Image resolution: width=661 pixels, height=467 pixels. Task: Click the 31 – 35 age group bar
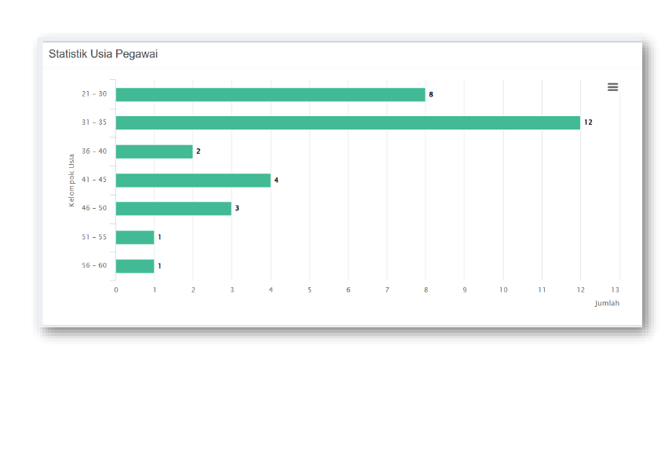[x=348, y=123]
